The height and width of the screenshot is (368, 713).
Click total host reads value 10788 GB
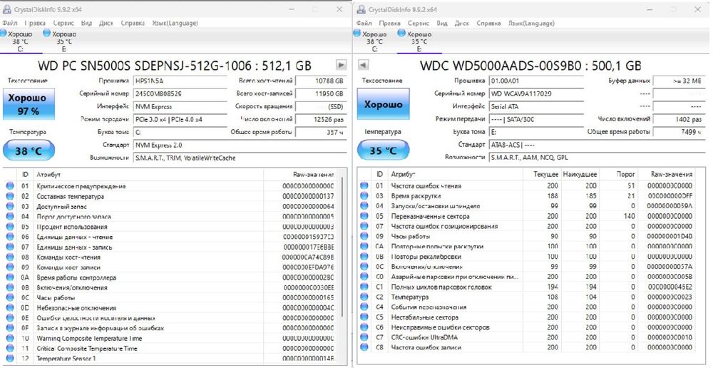pos(321,81)
